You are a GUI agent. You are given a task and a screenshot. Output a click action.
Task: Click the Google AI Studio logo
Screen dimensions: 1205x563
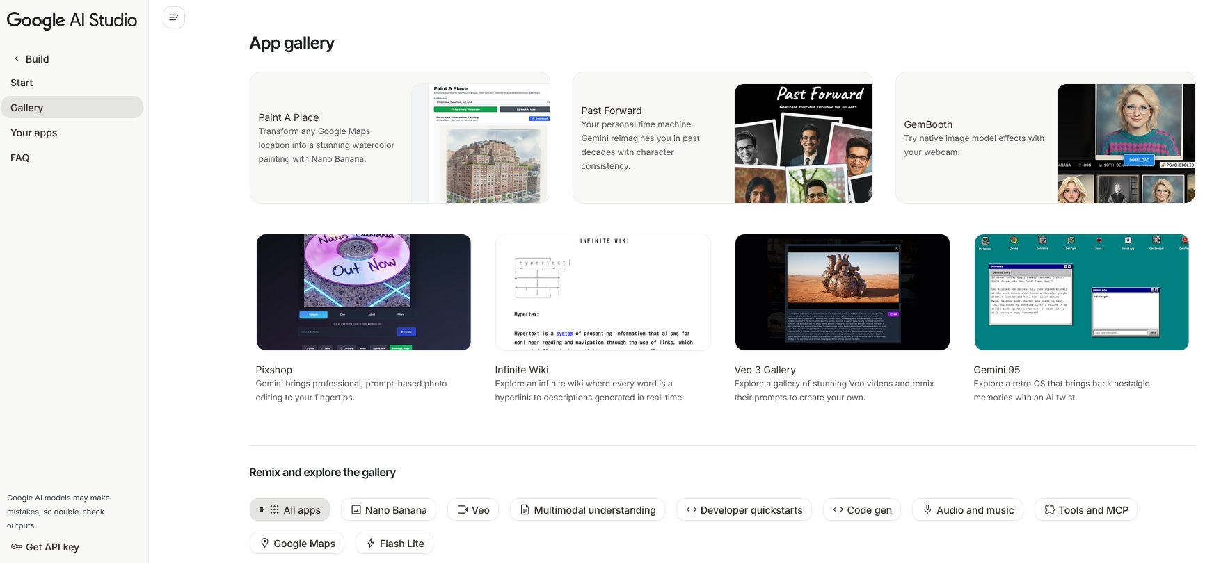(72, 20)
